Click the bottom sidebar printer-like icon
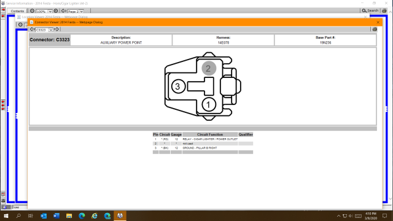 click(3, 201)
